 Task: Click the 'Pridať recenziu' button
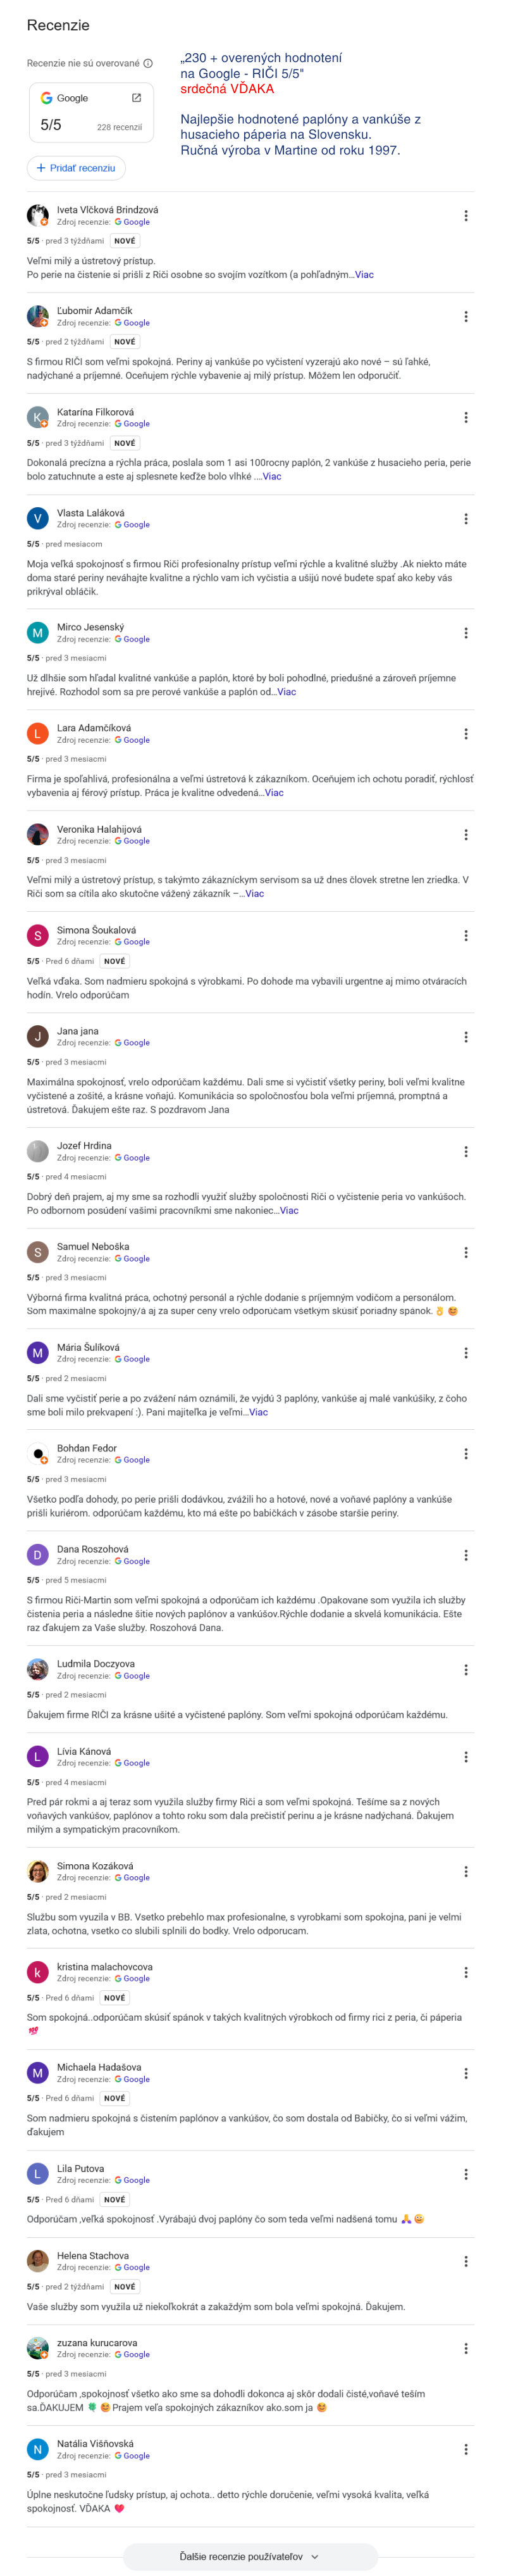pos(76,168)
